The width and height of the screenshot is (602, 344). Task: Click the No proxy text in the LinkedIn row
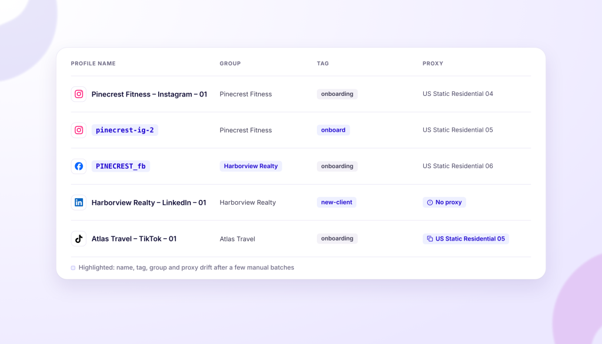449,202
